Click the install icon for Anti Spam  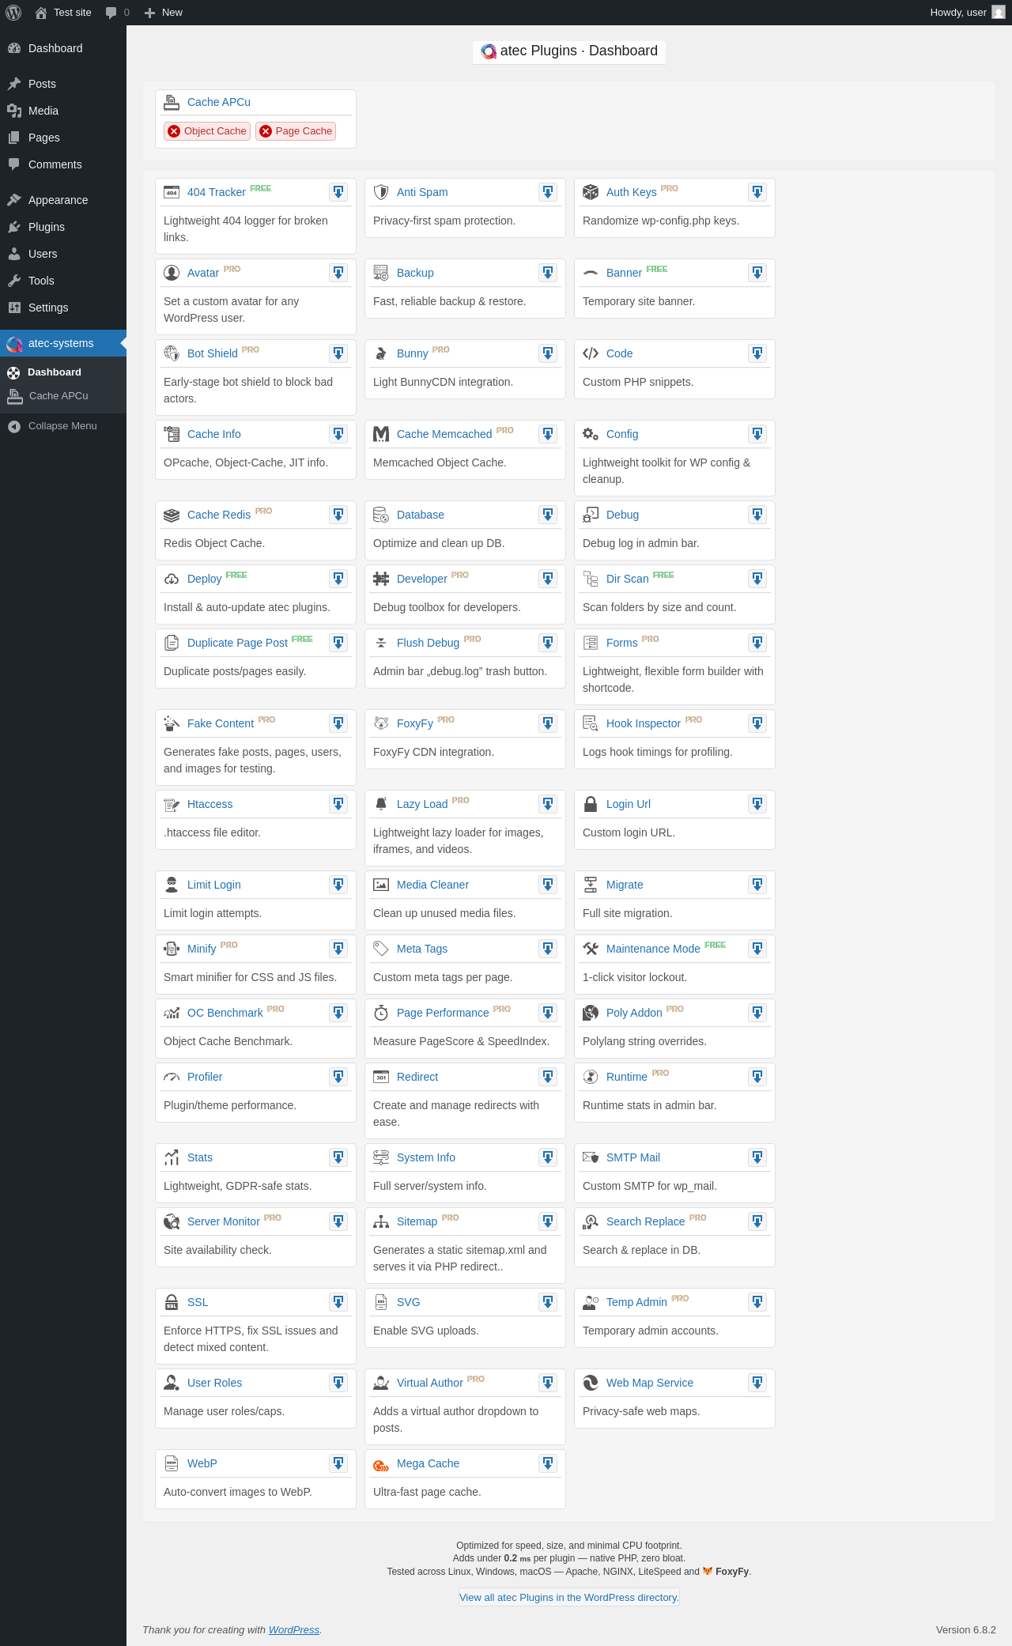point(548,192)
